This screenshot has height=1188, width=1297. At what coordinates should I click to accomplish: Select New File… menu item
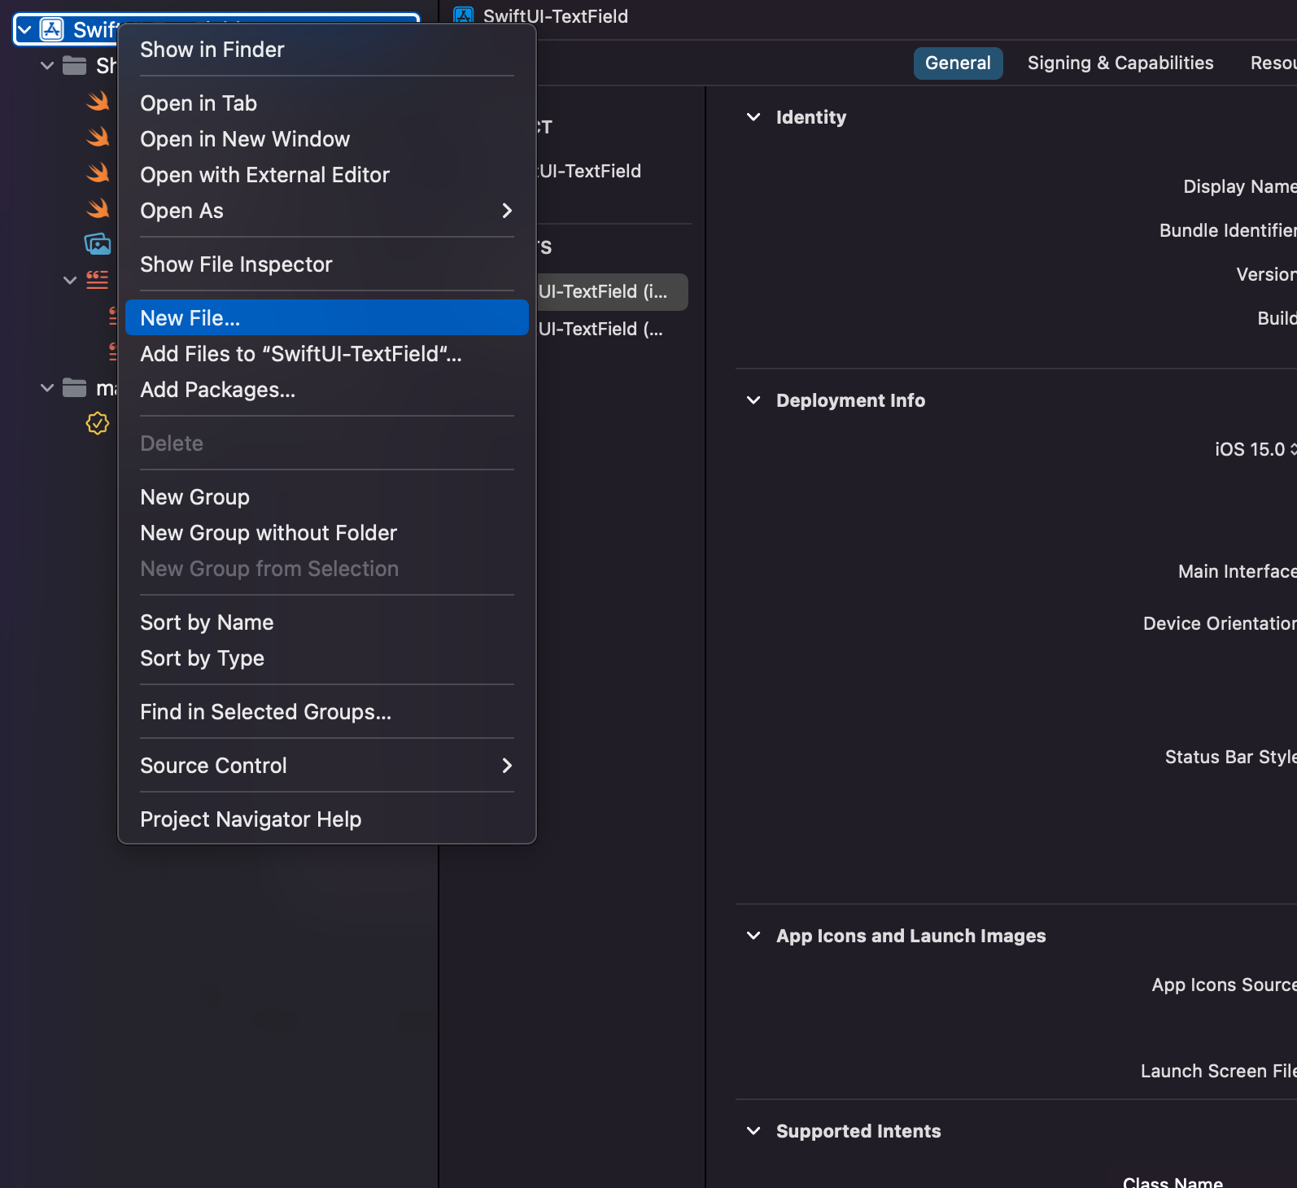point(327,318)
